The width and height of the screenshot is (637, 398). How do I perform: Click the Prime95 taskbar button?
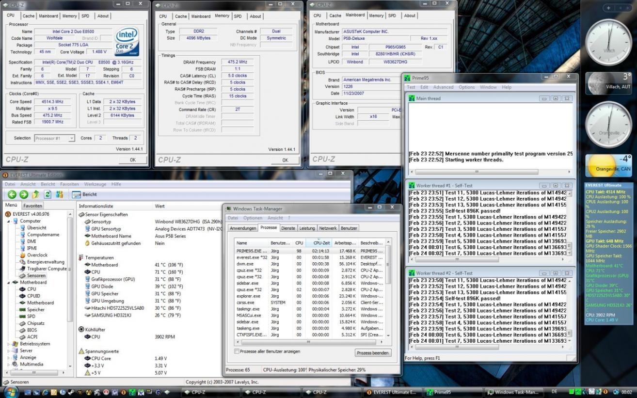point(453,392)
